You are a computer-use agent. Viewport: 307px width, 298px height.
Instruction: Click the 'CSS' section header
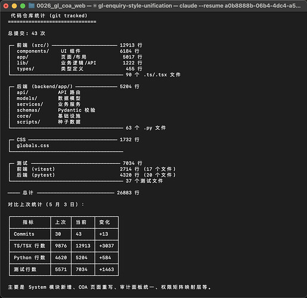pyautogui.click(x=21, y=139)
